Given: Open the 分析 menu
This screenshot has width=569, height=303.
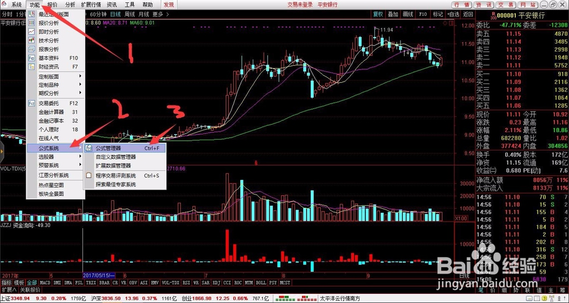Looking at the screenshot, I should pyautogui.click(x=71, y=5).
